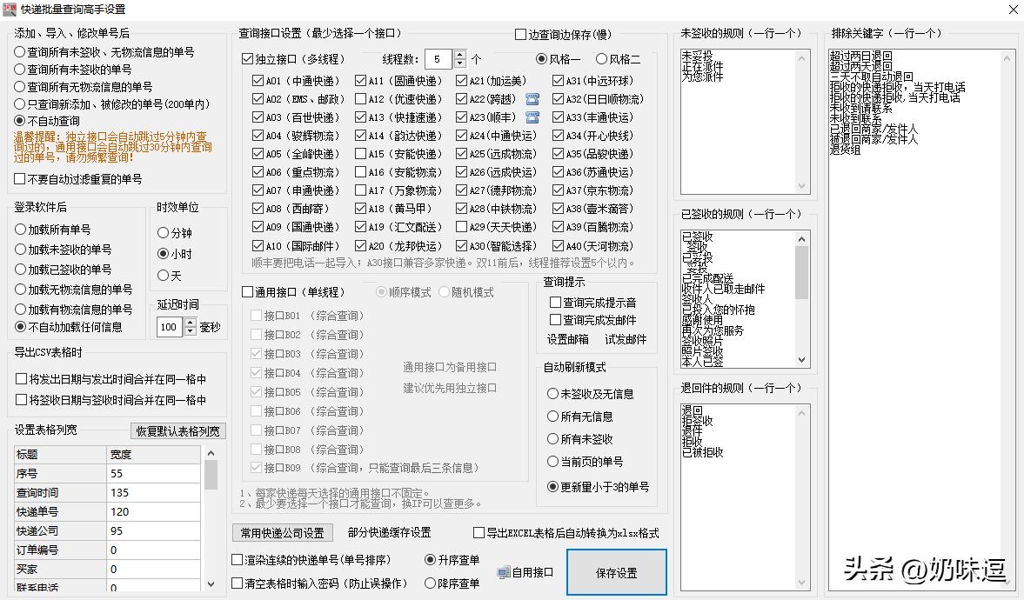
Task: Choose 降序查单 radio option
Action: click(431, 583)
